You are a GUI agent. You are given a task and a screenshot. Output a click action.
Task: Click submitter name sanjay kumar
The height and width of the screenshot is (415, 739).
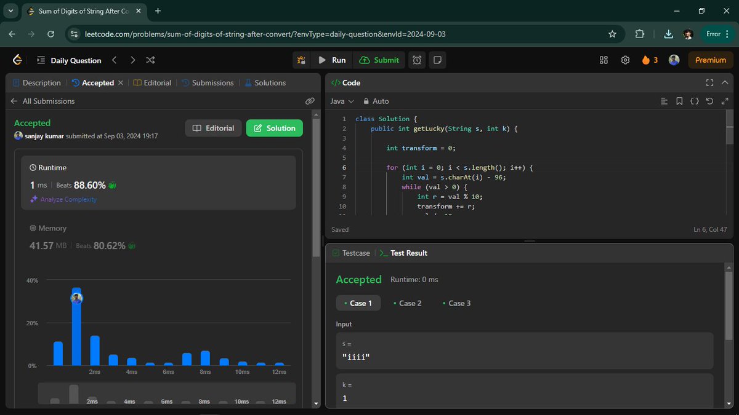tap(44, 136)
